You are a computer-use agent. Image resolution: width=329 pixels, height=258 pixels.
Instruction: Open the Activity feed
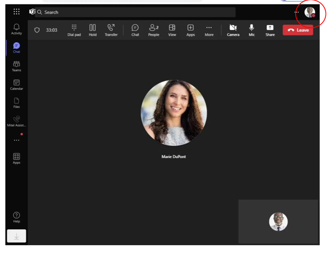(16, 29)
